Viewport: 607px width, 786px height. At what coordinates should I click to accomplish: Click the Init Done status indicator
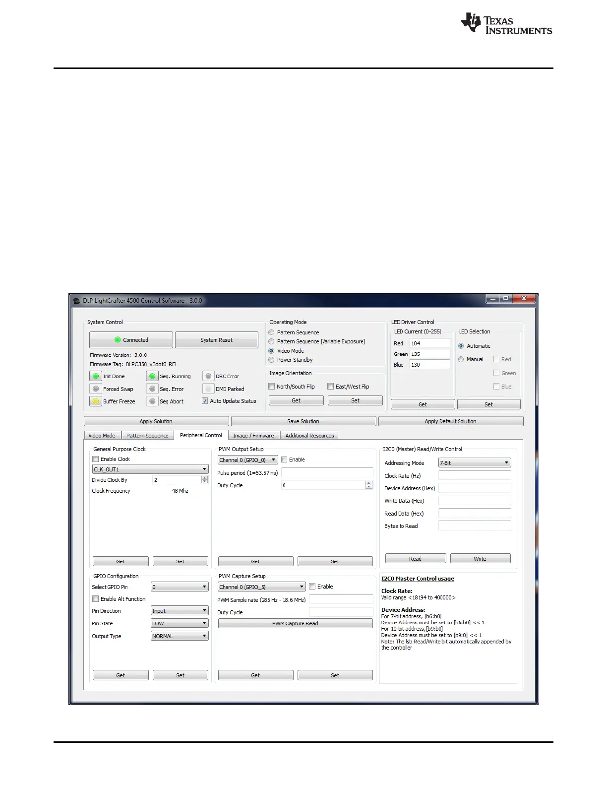pyautogui.click(x=96, y=376)
